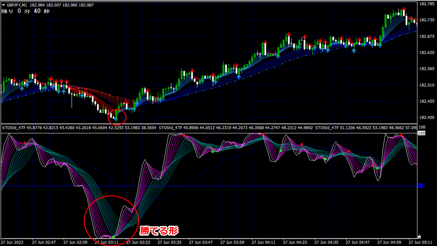Click the red dot at the 03:47 stochastic peak
437x246 pixels.
pos(184,135)
